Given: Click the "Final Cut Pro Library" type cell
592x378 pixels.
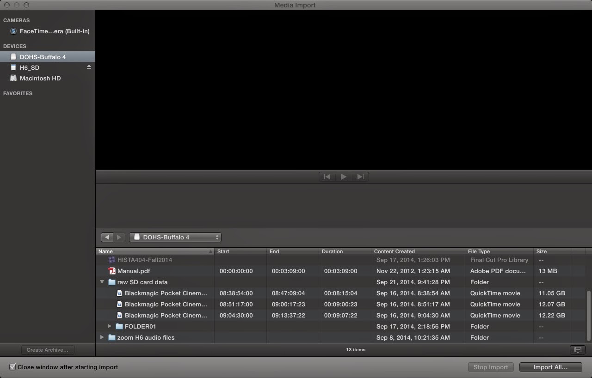Looking at the screenshot, I should click(x=499, y=260).
